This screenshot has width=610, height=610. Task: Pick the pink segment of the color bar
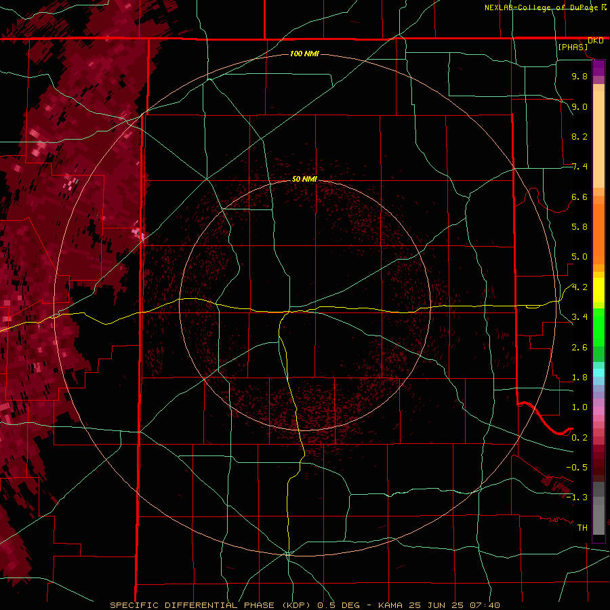598,411
